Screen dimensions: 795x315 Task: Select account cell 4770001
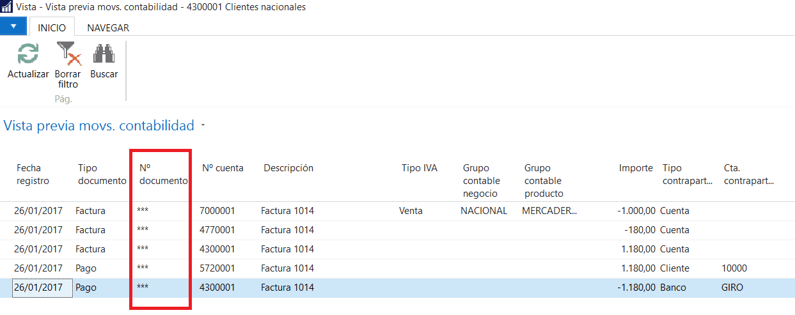[217, 230]
